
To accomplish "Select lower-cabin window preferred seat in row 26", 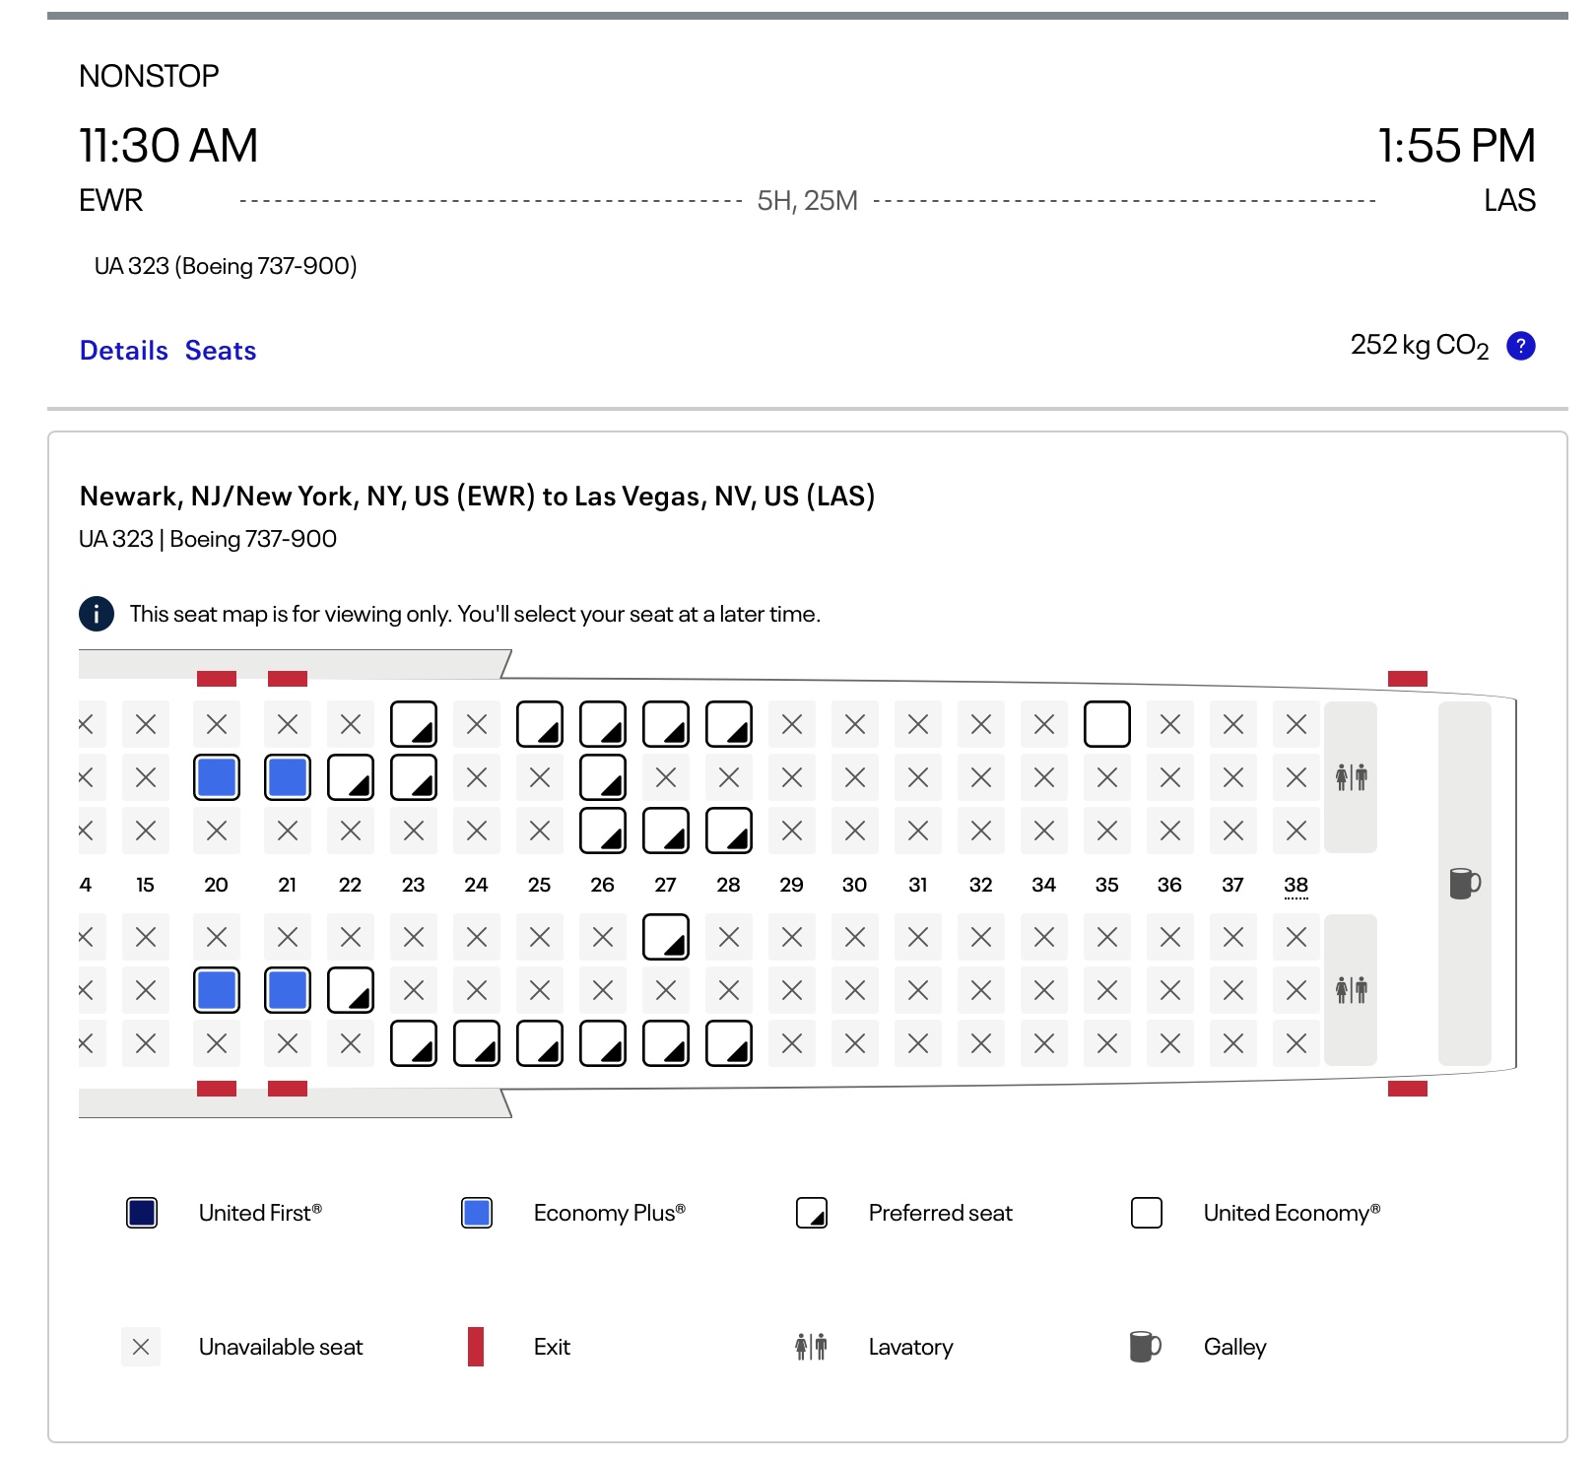I will coord(603,1043).
